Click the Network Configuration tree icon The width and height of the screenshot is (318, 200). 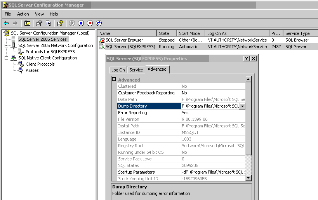[13, 45]
